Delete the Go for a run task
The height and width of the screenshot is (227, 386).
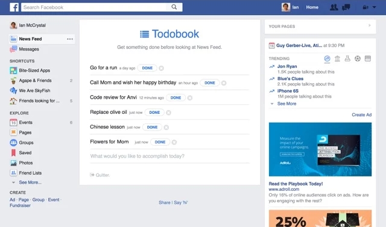pos(161,68)
